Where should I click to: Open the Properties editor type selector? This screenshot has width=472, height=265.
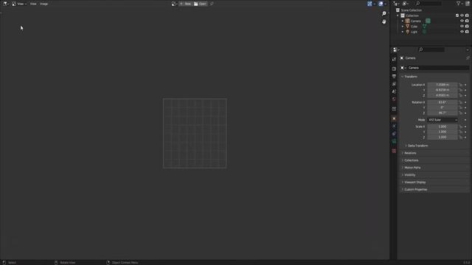click(x=396, y=49)
